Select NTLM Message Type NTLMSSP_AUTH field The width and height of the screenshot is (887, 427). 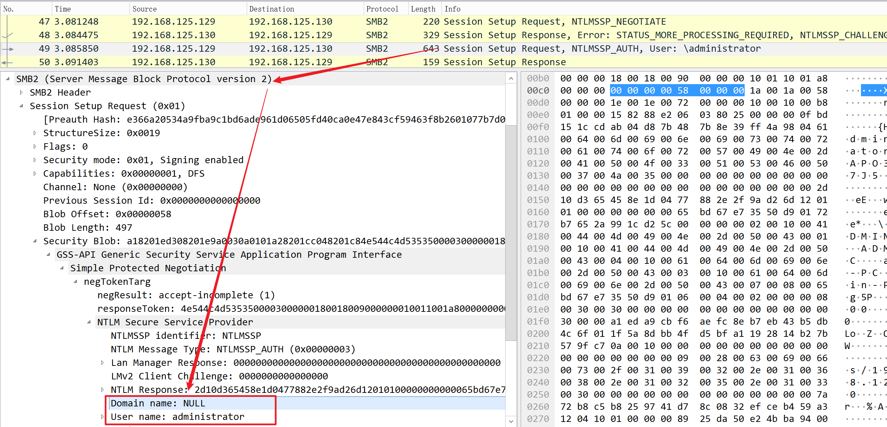tap(233, 349)
